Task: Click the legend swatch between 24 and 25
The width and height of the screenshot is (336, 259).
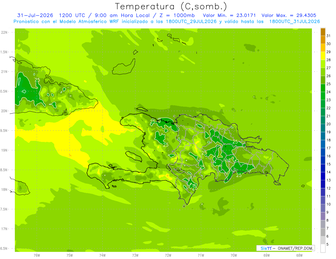Action: [323, 88]
